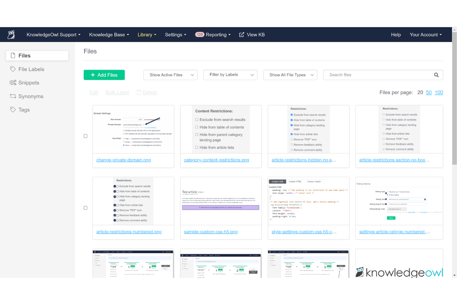Click the Add Files button
The image size is (457, 305).
pos(104,75)
